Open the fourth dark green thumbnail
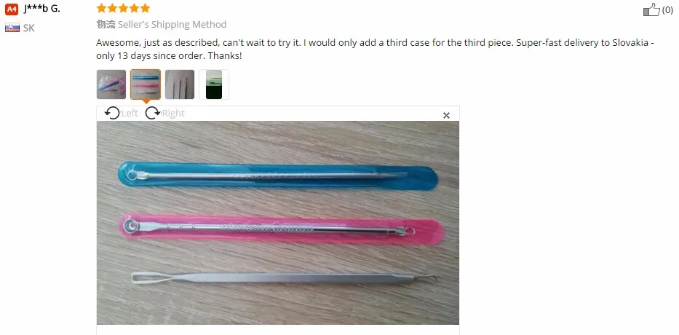Image resolution: width=679 pixels, height=335 pixels. click(214, 84)
